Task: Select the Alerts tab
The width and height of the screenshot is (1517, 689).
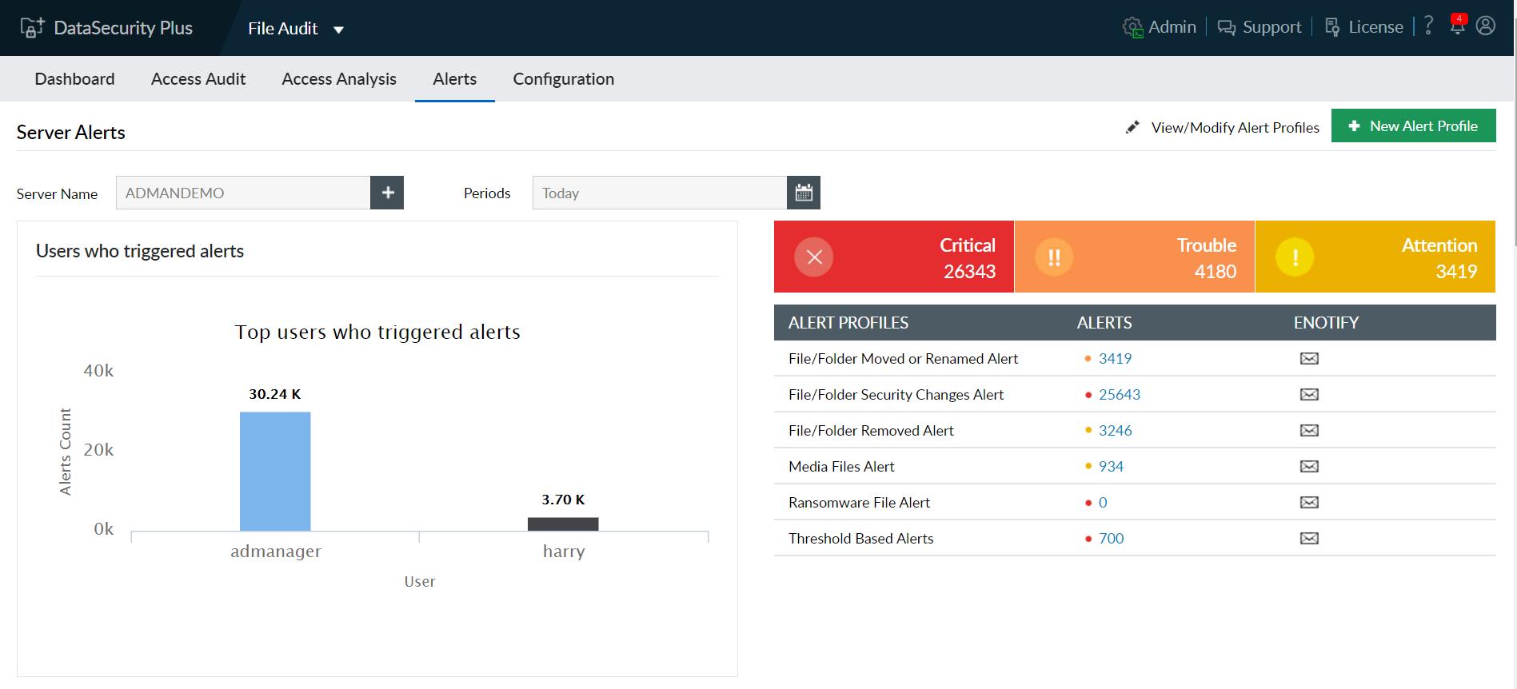Action: (455, 79)
